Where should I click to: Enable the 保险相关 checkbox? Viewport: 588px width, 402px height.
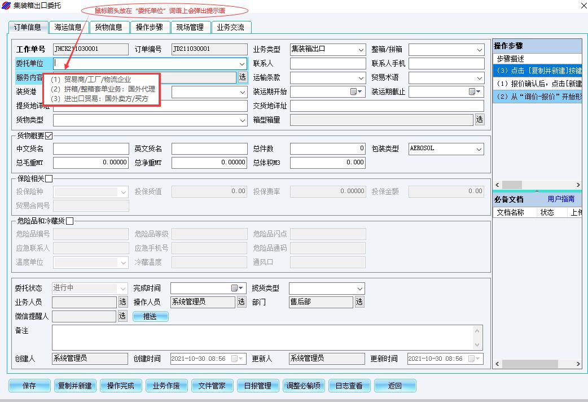[49, 179]
